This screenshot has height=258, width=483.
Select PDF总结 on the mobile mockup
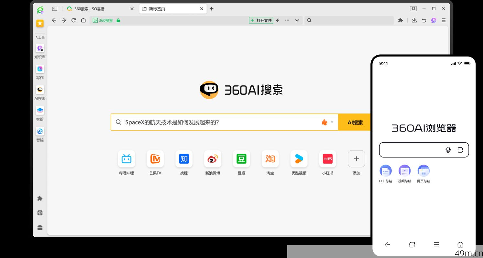pyautogui.click(x=385, y=171)
